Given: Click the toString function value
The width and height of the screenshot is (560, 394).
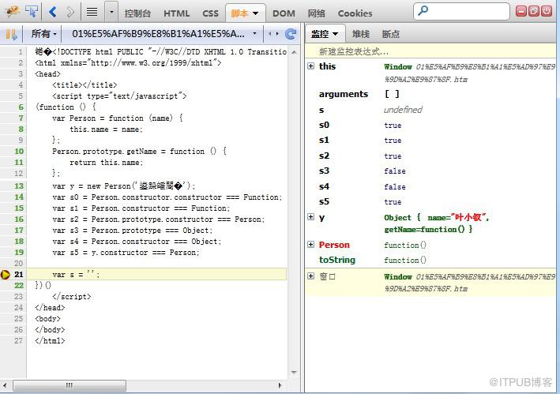Looking at the screenshot, I should point(405,261).
